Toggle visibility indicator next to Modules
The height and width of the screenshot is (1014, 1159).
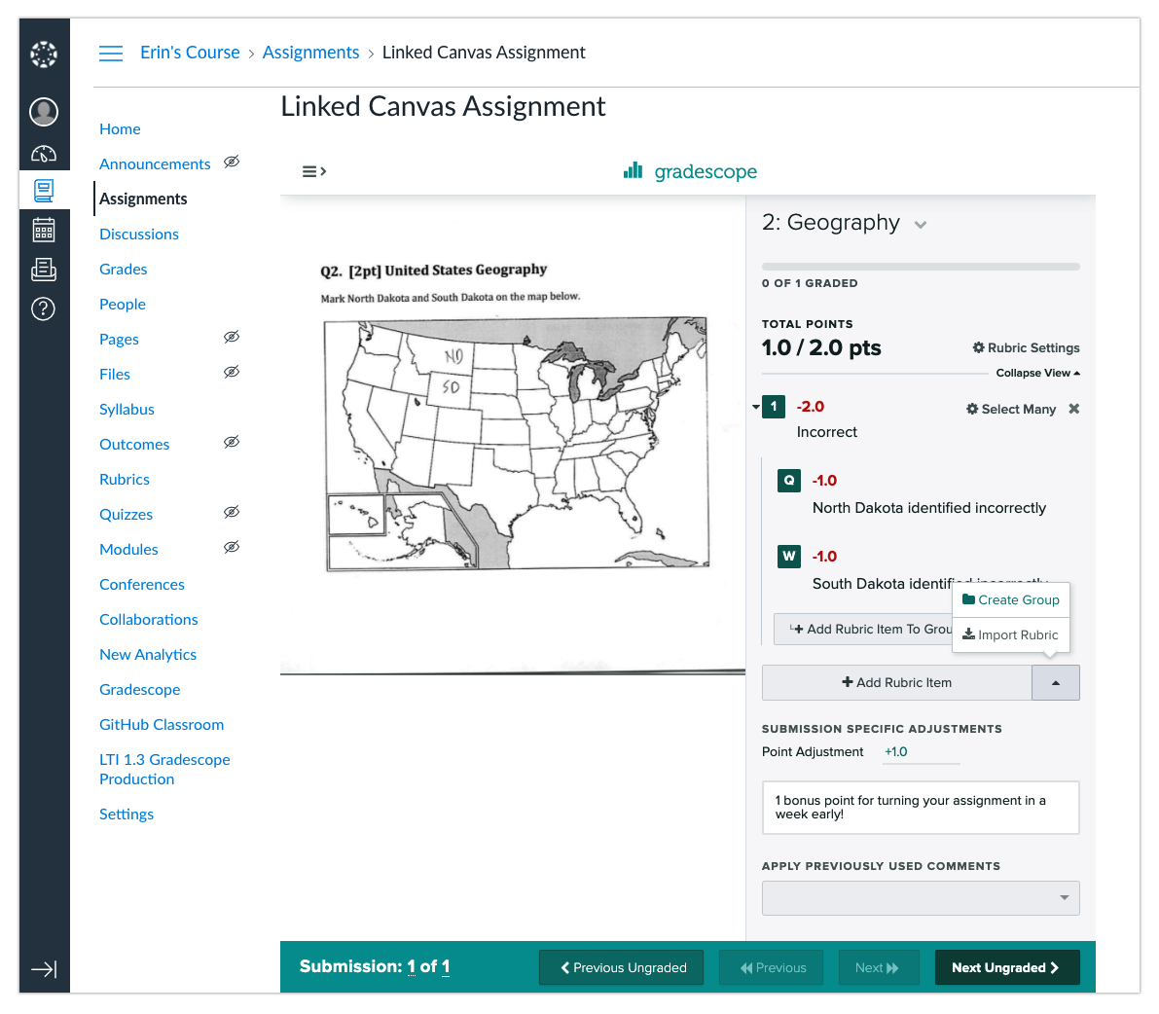[x=231, y=547]
